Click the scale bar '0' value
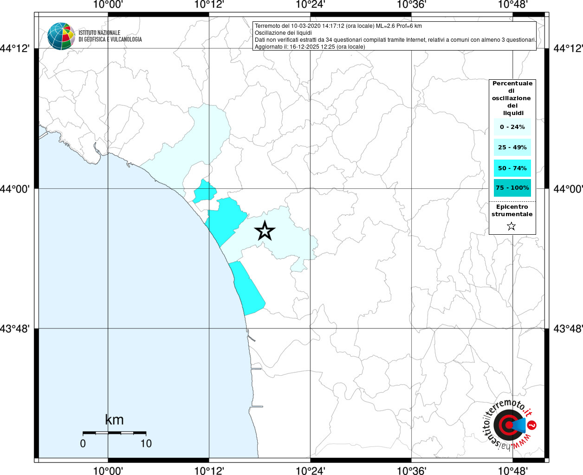This screenshot has height=475, width=583. tap(83, 443)
